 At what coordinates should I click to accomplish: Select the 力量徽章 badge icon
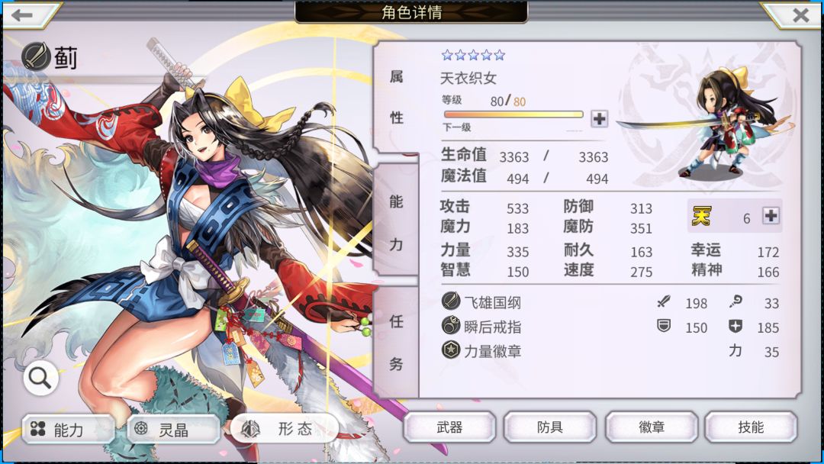pyautogui.click(x=451, y=350)
